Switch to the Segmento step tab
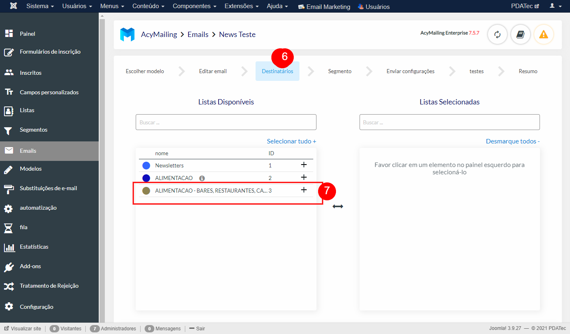The image size is (570, 334). pyautogui.click(x=340, y=71)
